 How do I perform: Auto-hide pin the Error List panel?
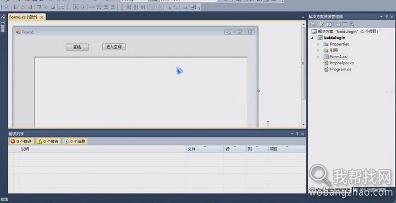(x=297, y=134)
